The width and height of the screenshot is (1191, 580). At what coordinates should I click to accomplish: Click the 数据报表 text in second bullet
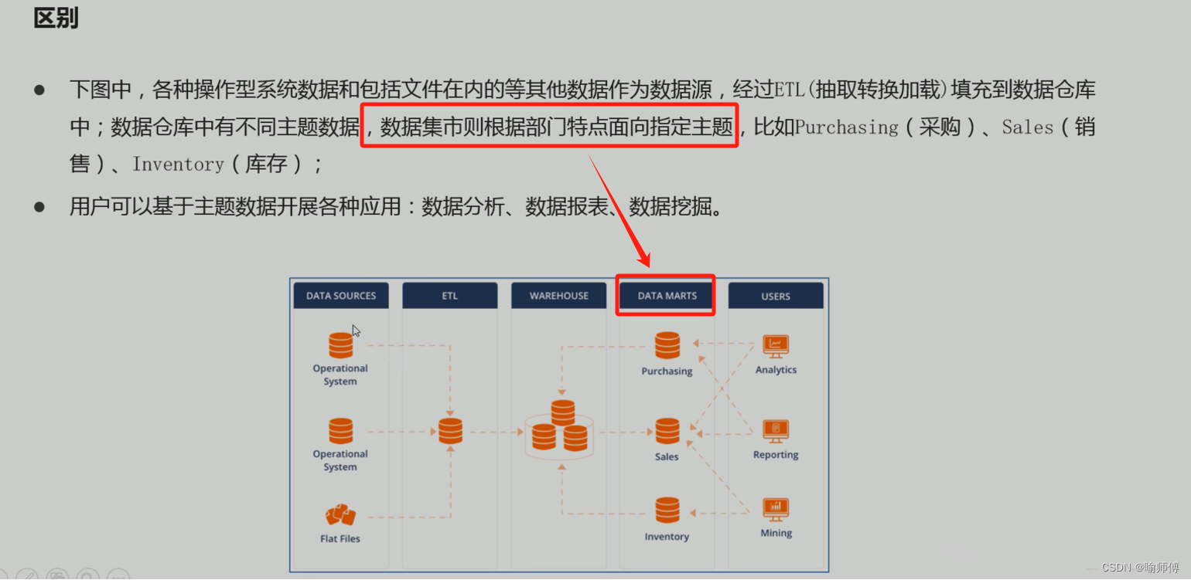[567, 207]
